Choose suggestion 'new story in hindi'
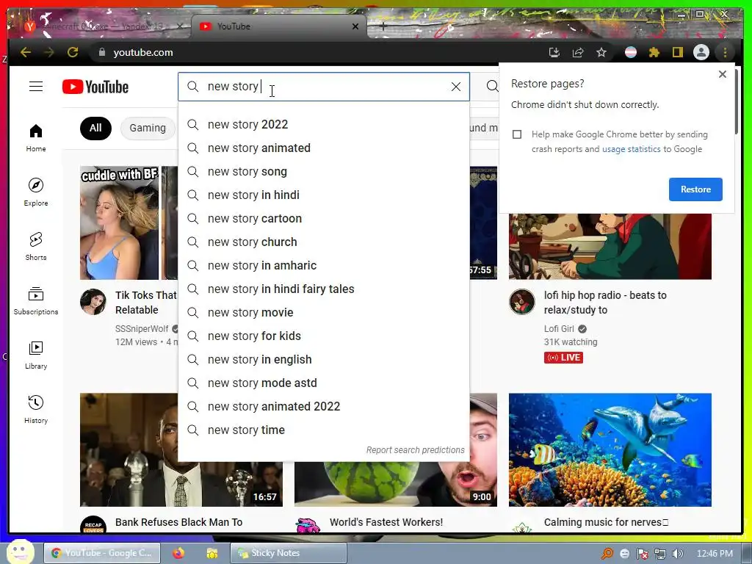Image resolution: width=752 pixels, height=564 pixels. [324, 195]
